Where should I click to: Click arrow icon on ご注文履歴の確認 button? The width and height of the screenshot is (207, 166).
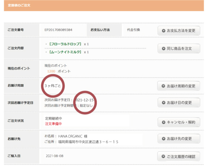pyautogui.click(x=163, y=156)
